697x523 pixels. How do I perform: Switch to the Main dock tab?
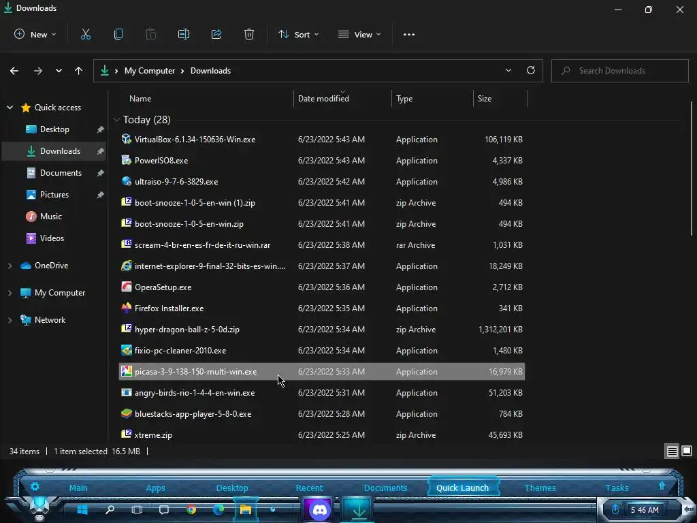78,488
